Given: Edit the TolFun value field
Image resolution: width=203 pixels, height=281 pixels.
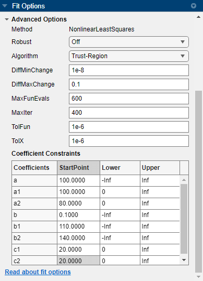Looking at the screenshot, I should click(x=129, y=127).
